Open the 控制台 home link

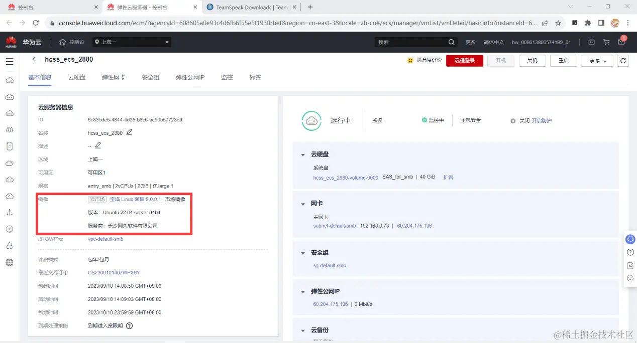(72, 42)
